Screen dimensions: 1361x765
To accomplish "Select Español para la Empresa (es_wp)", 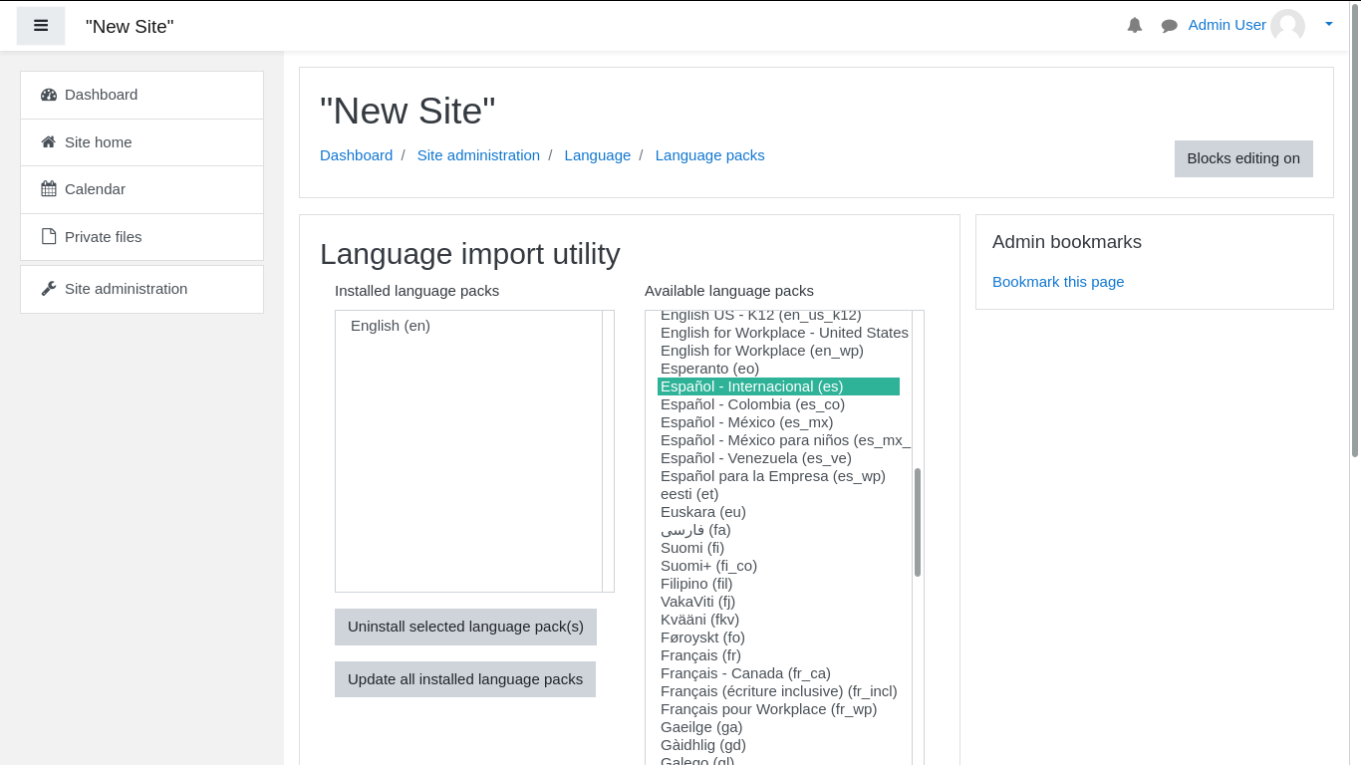I will point(778,476).
